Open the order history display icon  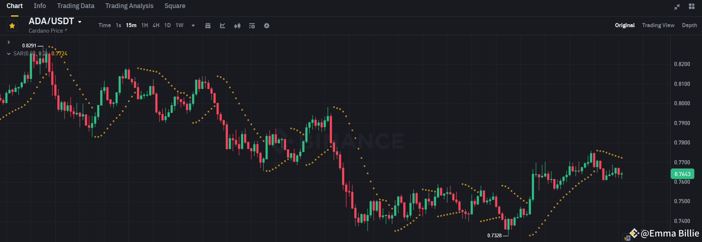click(252, 26)
